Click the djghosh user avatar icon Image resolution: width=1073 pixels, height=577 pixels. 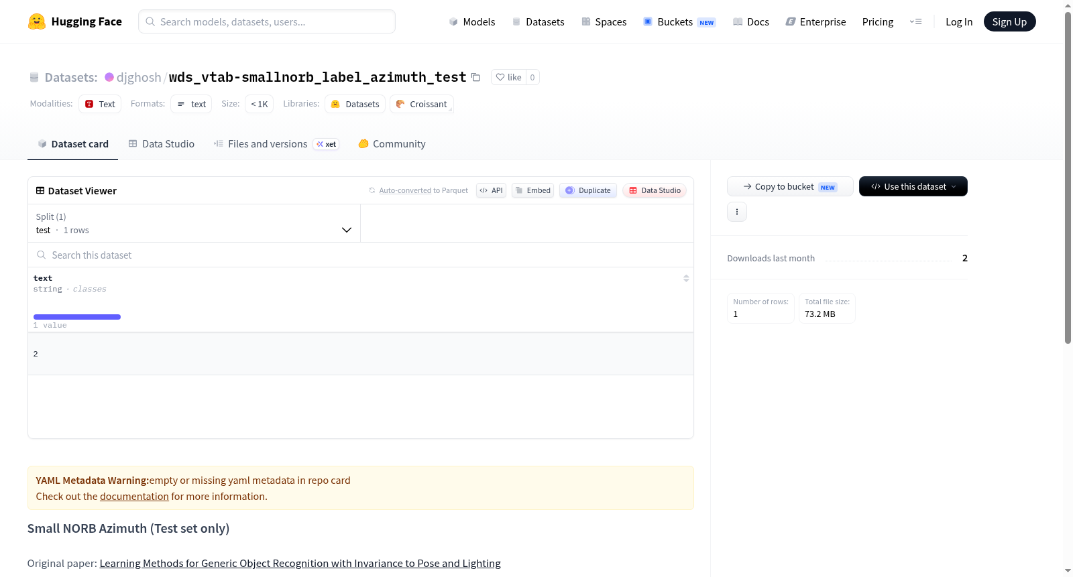coord(109,77)
